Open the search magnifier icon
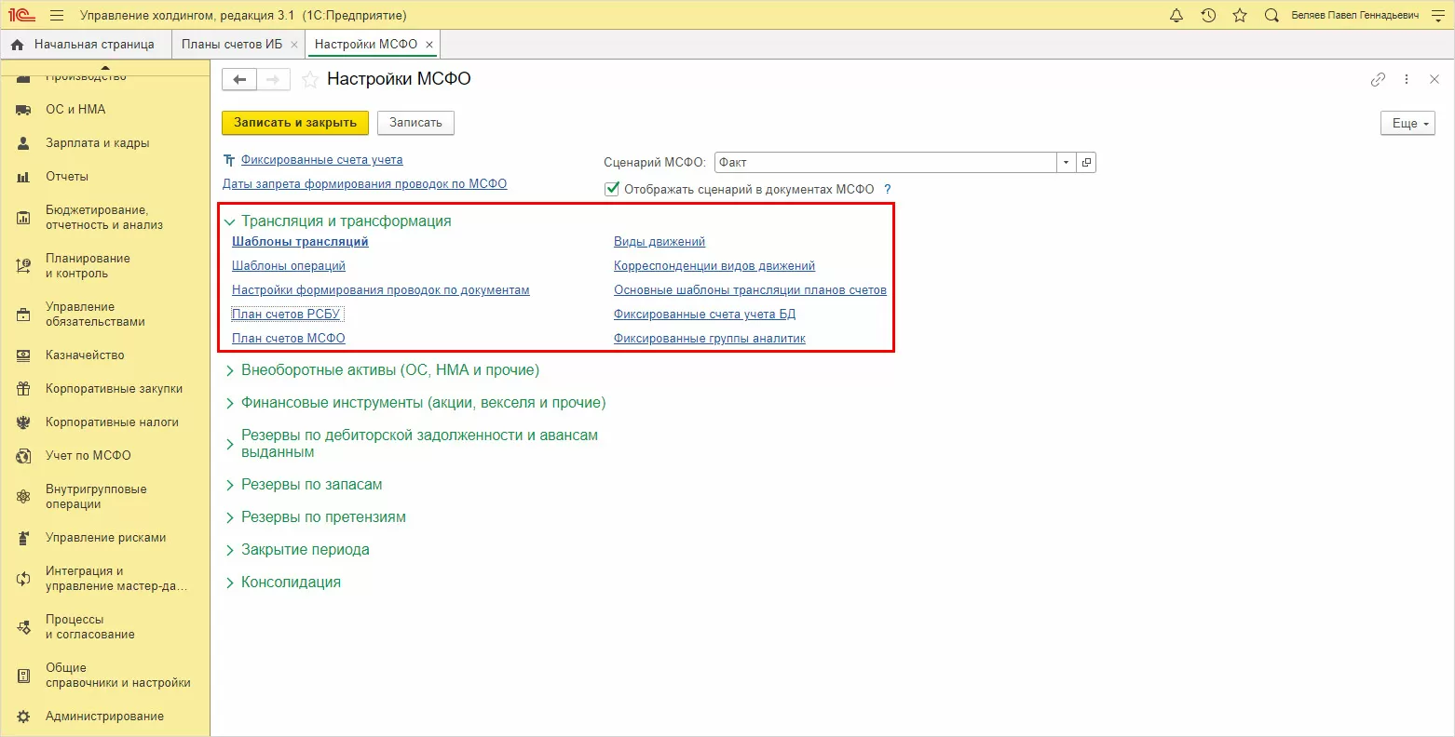 tap(1271, 15)
